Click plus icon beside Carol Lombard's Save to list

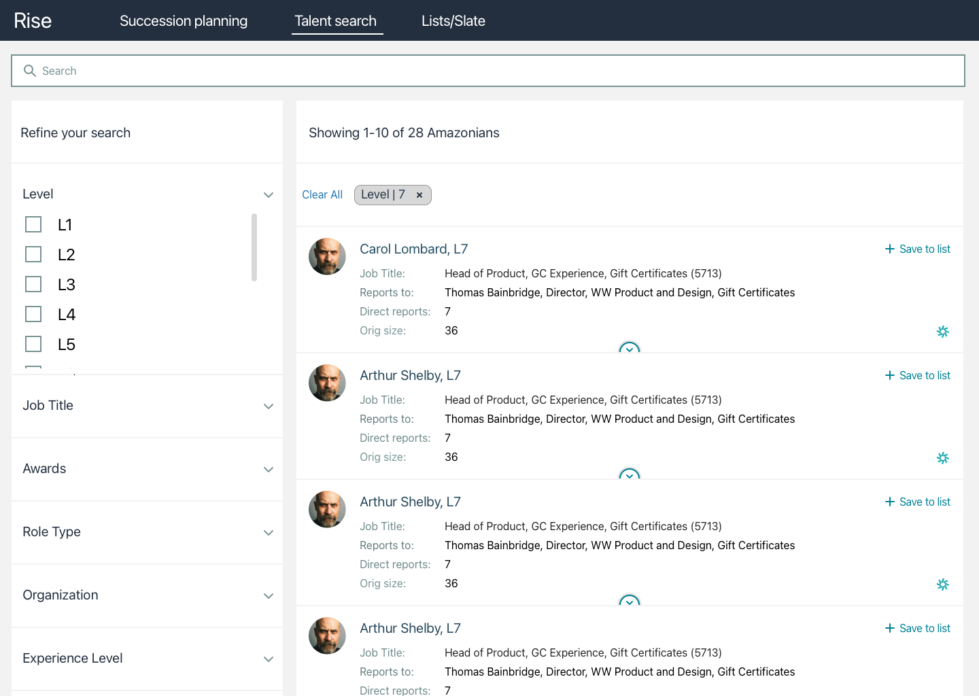889,249
